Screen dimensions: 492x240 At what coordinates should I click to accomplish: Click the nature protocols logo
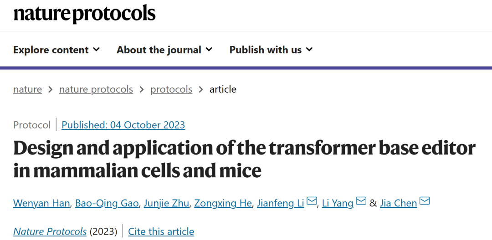(84, 14)
